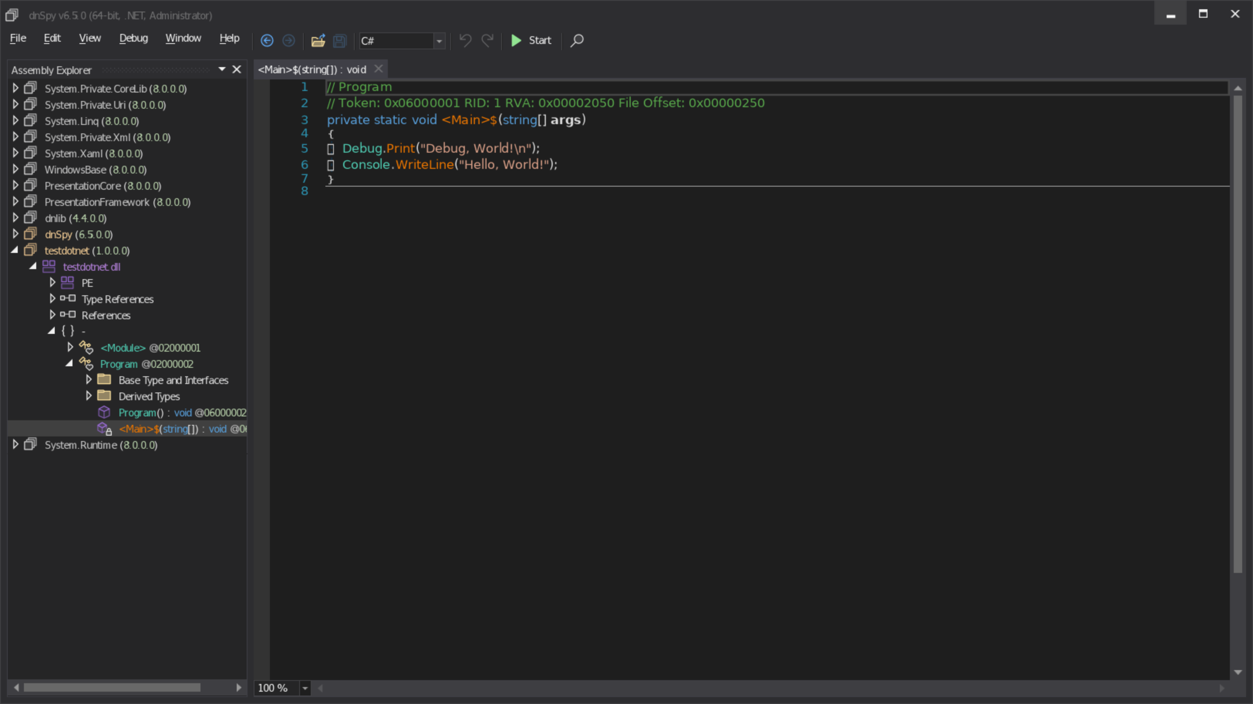Image resolution: width=1253 pixels, height=704 pixels.
Task: Click the PresentationCore assembly icon
Action: pos(30,185)
